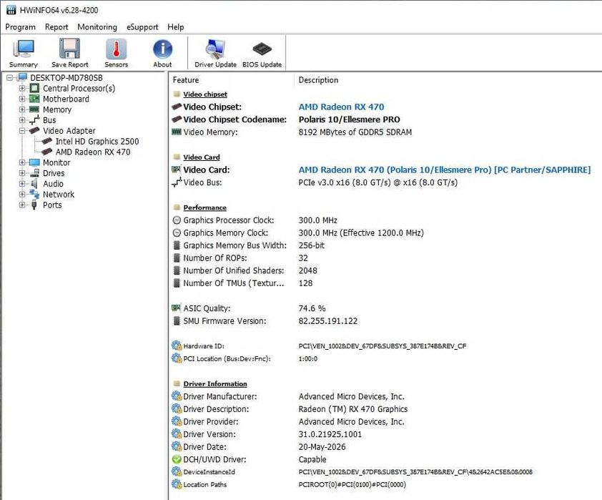Viewport: 602px width, 500px height.
Task: Click the Performance section heading
Action: point(204,207)
